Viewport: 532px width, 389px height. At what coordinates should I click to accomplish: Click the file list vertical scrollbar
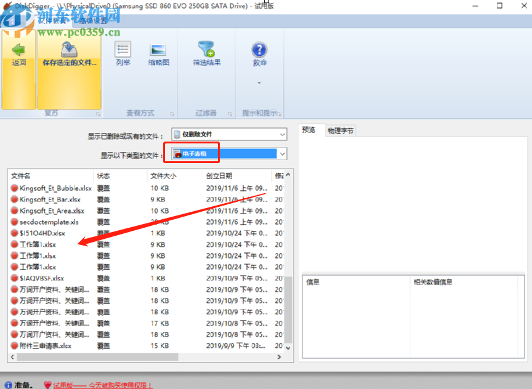(x=288, y=310)
